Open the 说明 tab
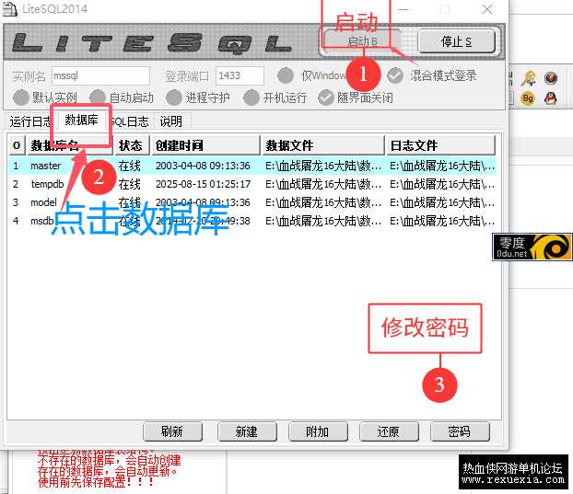 (x=170, y=121)
